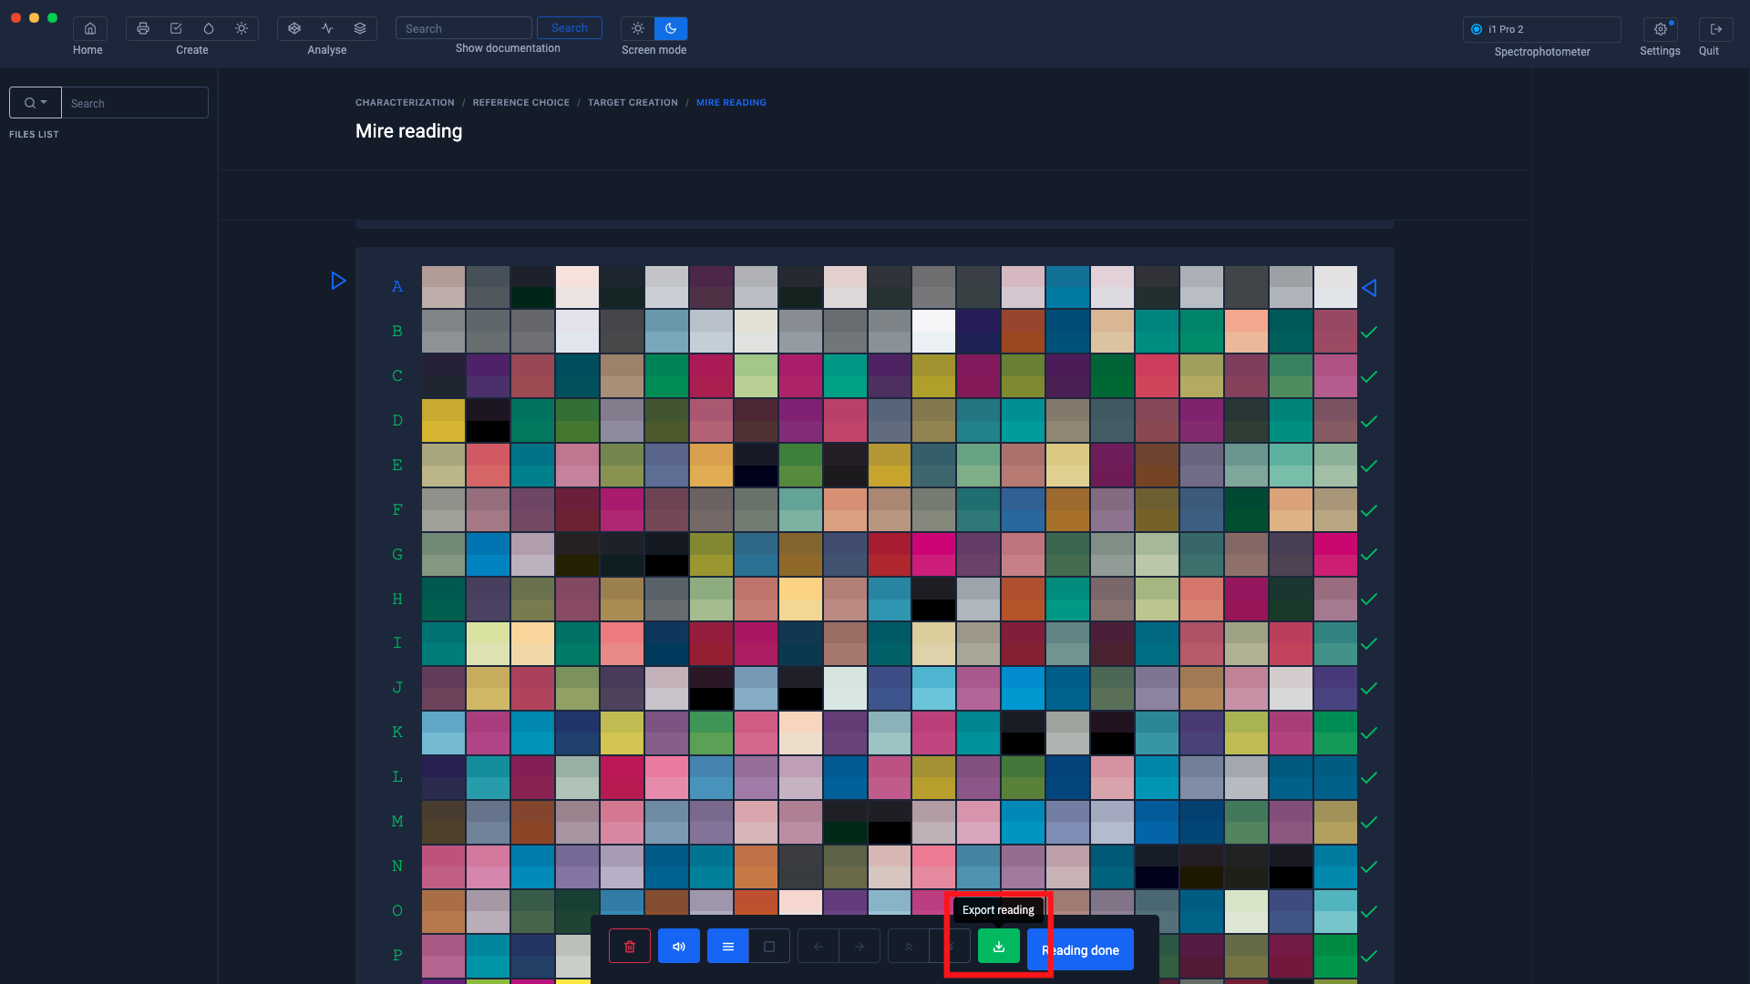1750x984 pixels.
Task: Click the Quit exit icon
Action: 1715,28
